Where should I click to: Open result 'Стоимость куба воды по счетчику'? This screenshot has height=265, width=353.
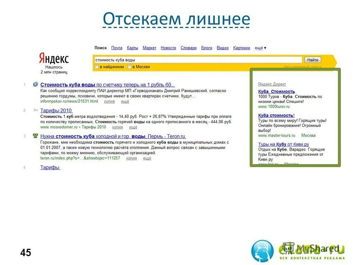pyautogui.click(x=107, y=85)
